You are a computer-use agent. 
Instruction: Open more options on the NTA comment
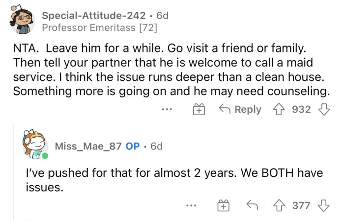click(167, 110)
